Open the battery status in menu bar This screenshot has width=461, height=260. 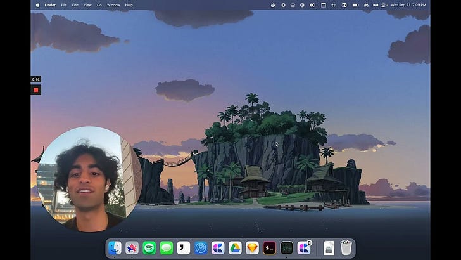pyautogui.click(x=355, y=5)
